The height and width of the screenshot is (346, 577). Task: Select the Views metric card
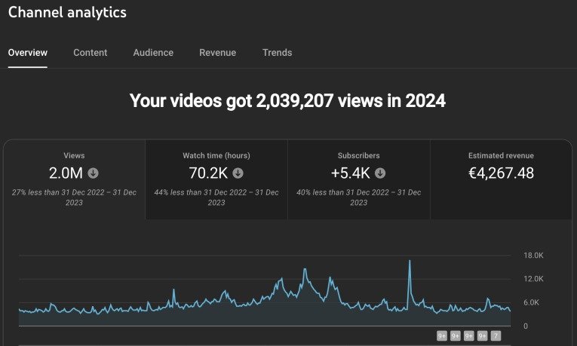click(x=74, y=179)
